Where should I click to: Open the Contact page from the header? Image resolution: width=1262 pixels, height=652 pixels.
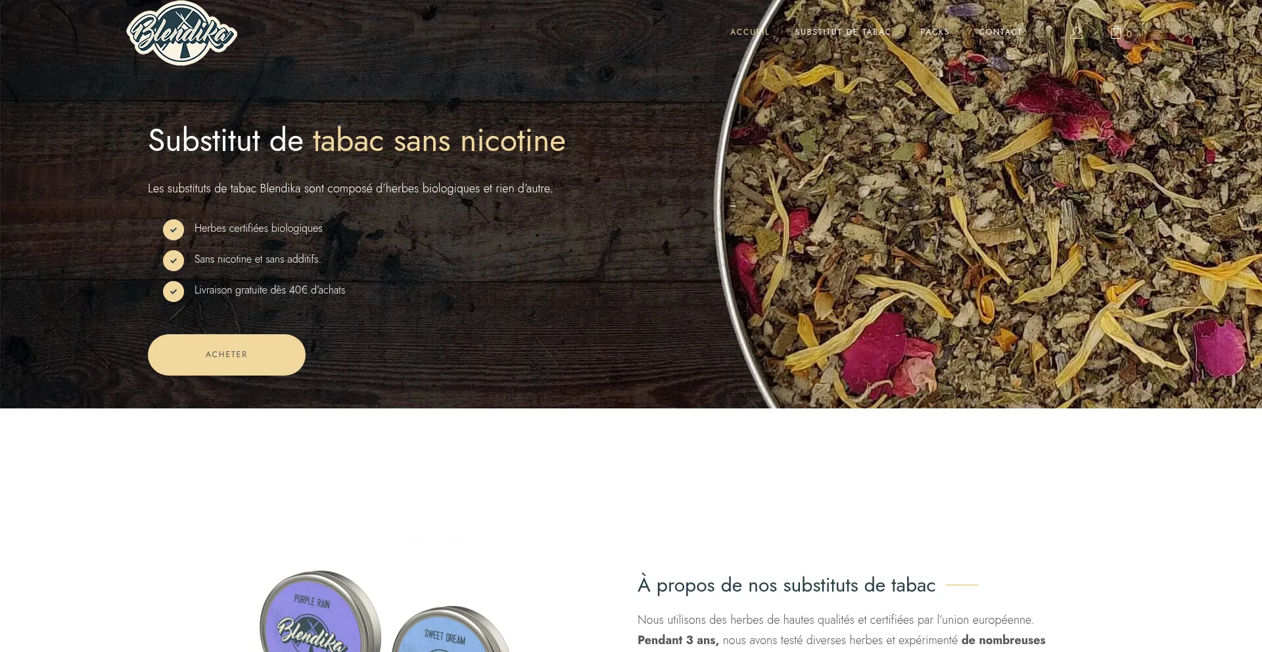[x=1001, y=32]
